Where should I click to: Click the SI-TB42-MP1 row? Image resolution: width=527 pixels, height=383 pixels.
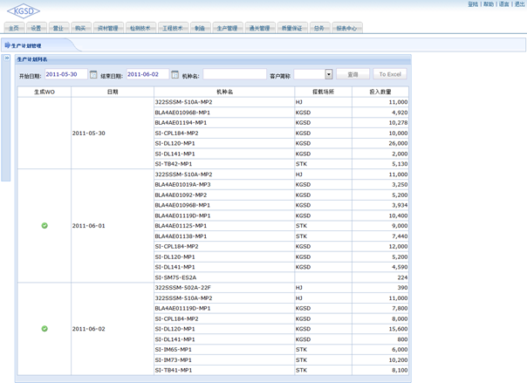pyautogui.click(x=281, y=164)
